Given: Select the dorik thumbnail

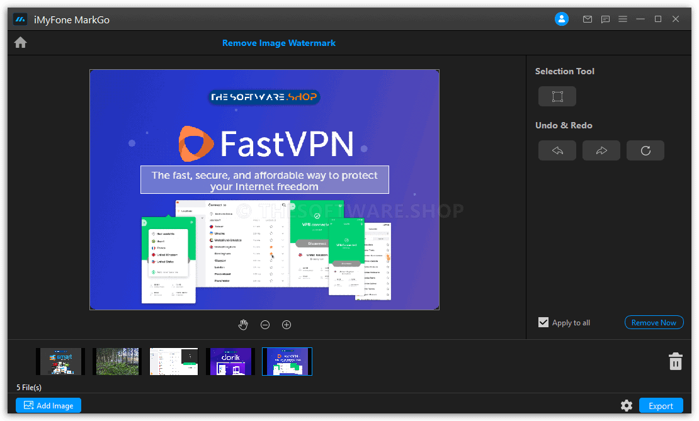Looking at the screenshot, I should coord(230,361).
